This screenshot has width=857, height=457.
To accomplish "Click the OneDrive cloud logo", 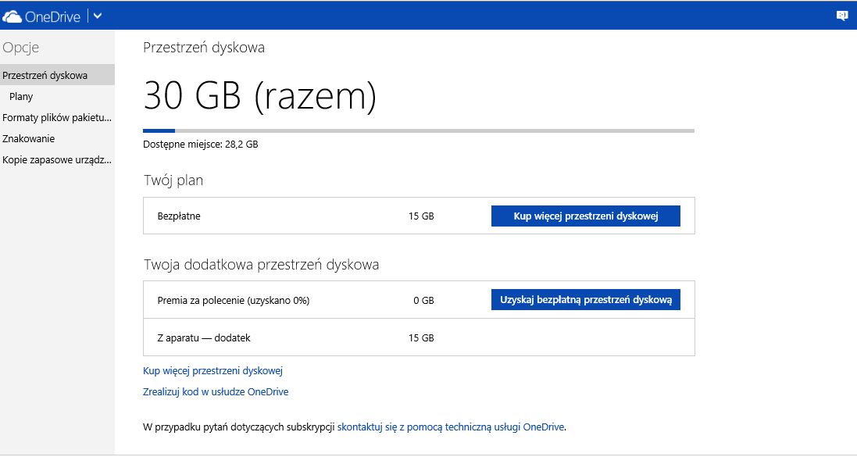I will point(12,16).
